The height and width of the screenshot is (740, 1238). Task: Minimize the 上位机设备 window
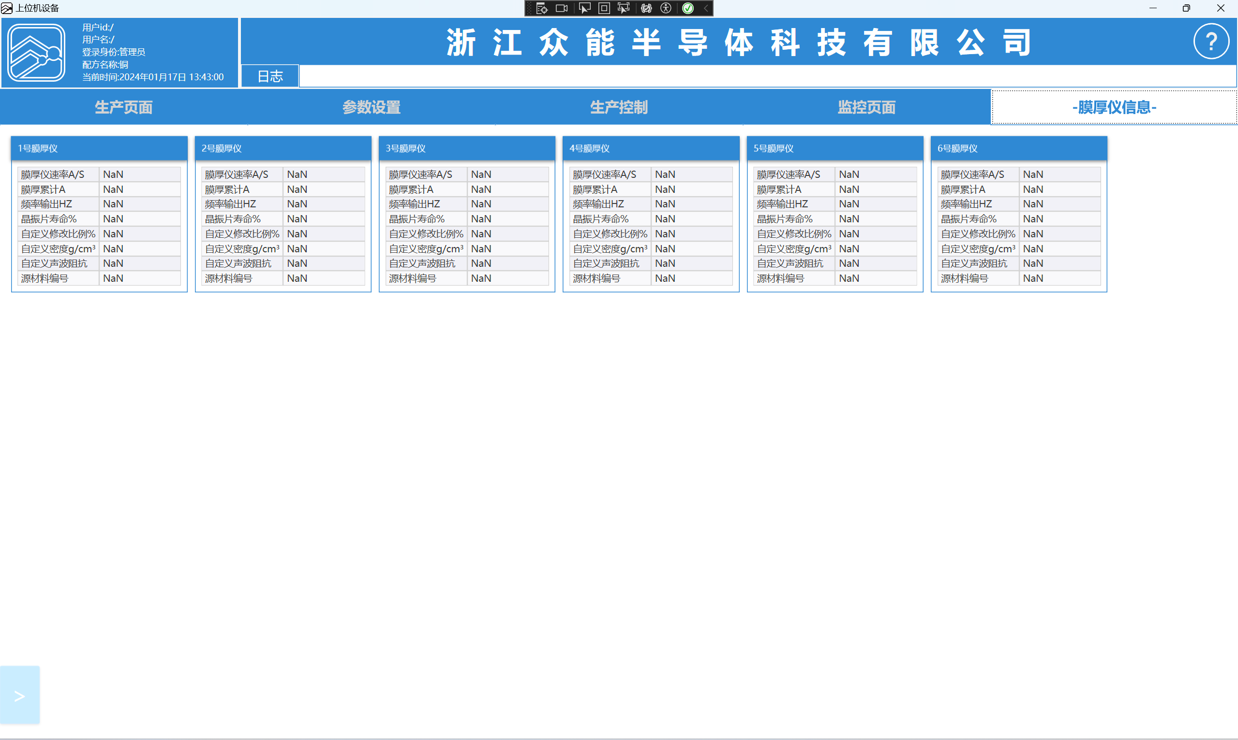[x=1153, y=8]
